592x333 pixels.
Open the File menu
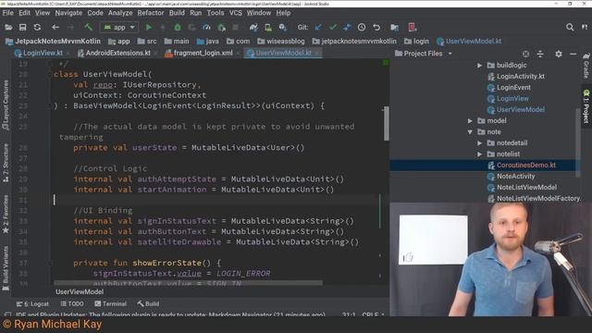8,13
